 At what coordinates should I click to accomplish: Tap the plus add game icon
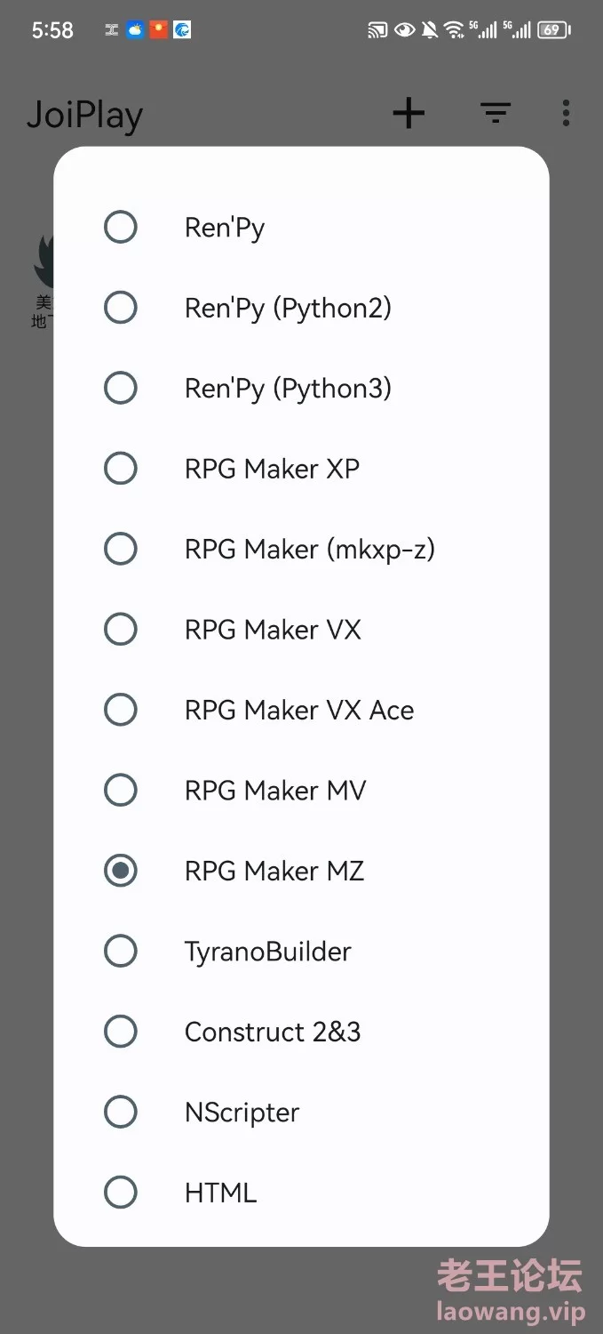tap(409, 113)
